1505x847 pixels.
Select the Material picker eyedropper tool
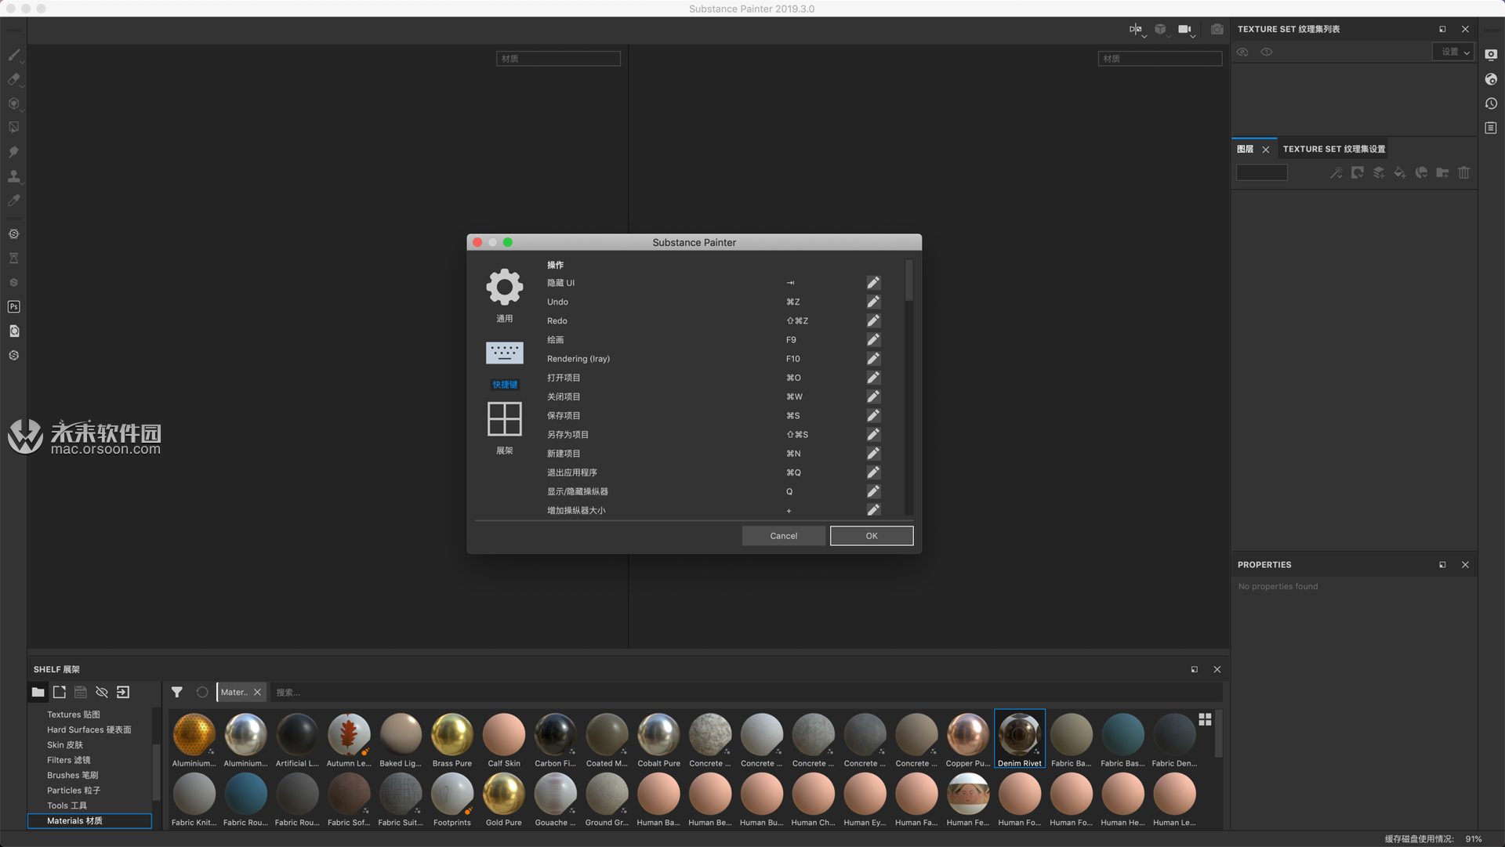coord(14,200)
